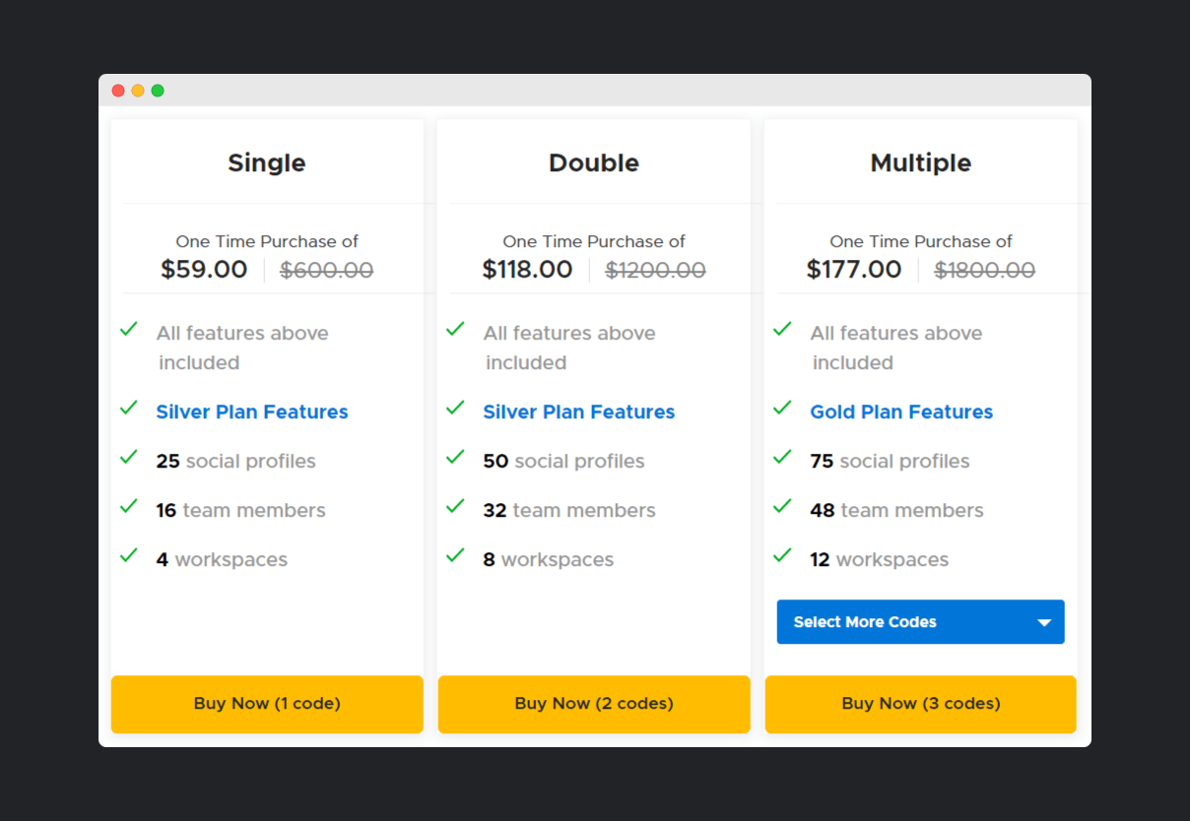Click the red close window button
This screenshot has height=821, width=1190.
[118, 91]
